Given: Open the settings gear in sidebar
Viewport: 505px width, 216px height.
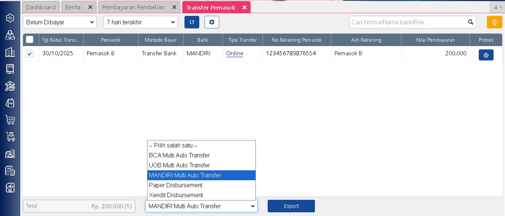Looking at the screenshot, I should click(10, 18).
